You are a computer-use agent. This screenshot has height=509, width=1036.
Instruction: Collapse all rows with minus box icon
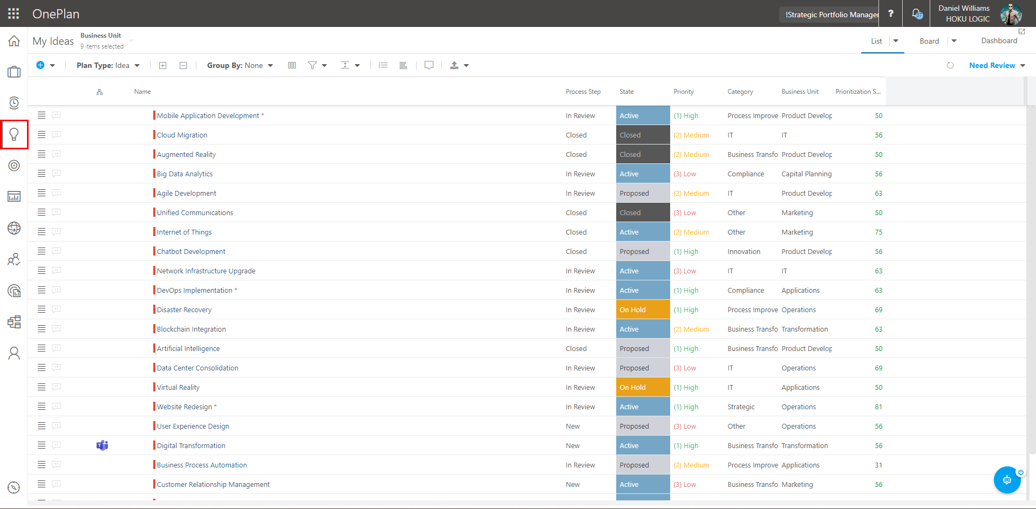click(x=183, y=65)
